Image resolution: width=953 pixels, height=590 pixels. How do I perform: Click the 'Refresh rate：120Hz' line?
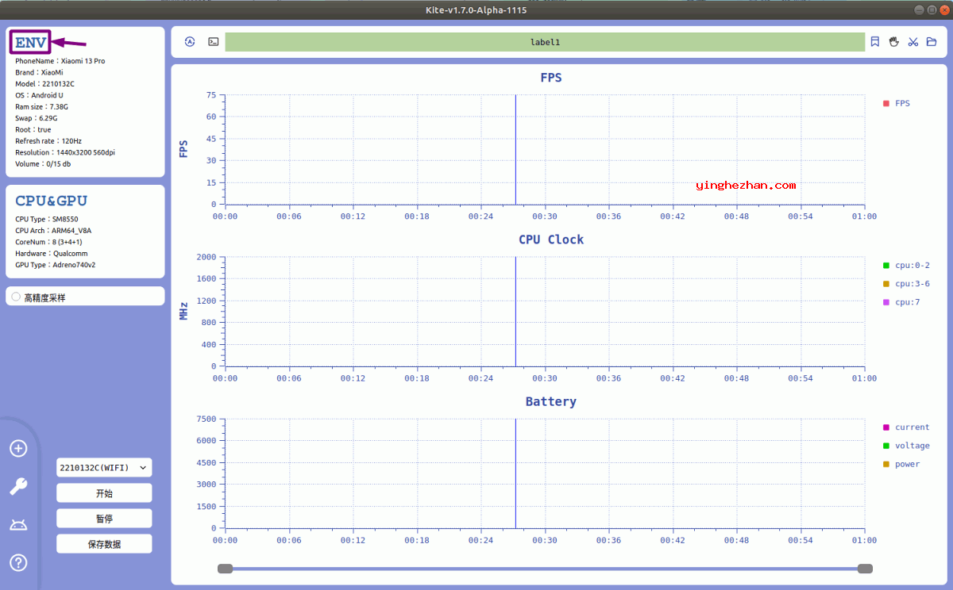(48, 141)
